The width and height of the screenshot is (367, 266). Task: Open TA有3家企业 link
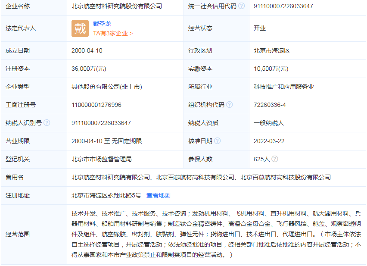coord(113,34)
